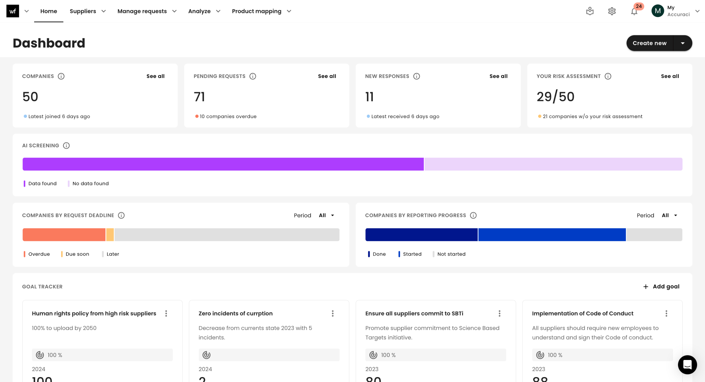Viewport: 705px width, 382px height.
Task: Click info icon next to Companies by Reporting Progress
Action: pyautogui.click(x=473, y=215)
